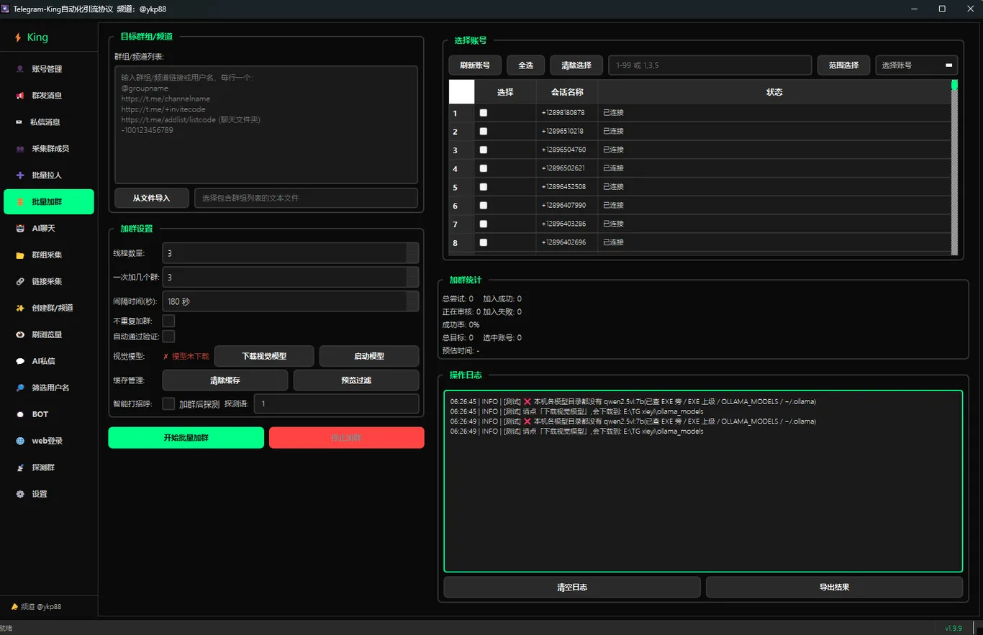Image resolution: width=983 pixels, height=635 pixels.
Task: Open 群发消息 megaphone icon in sidebar
Action: pos(20,96)
